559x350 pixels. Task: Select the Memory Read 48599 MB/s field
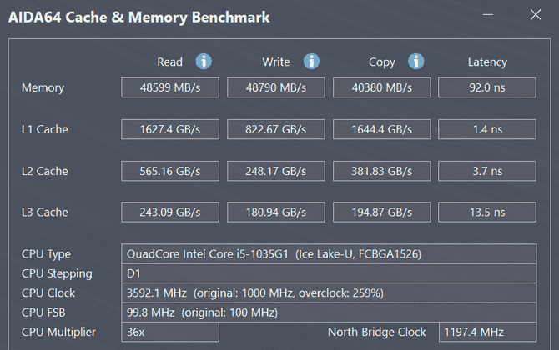(x=170, y=87)
